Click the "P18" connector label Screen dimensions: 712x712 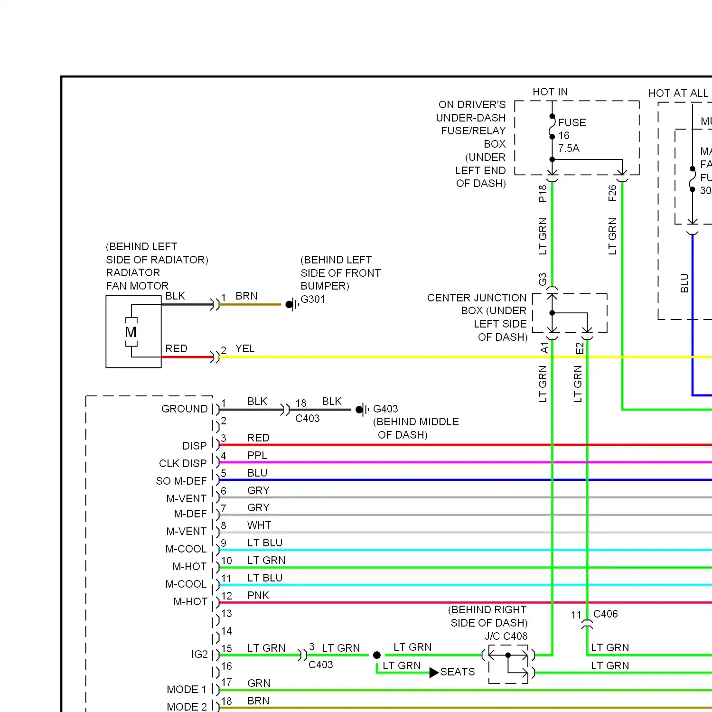(543, 194)
